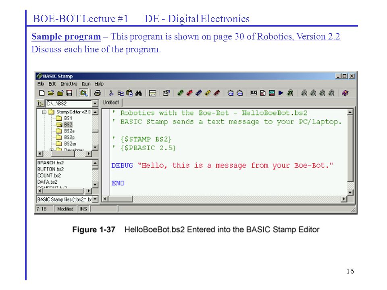Copy selection using the two-pages icon

tap(121, 93)
